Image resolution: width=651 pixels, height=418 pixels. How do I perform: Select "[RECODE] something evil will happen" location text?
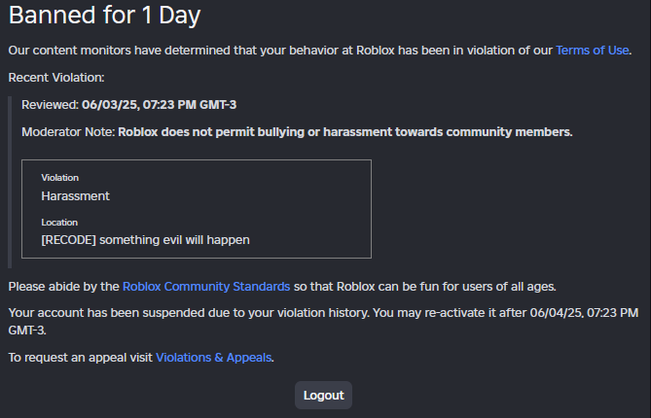click(146, 239)
